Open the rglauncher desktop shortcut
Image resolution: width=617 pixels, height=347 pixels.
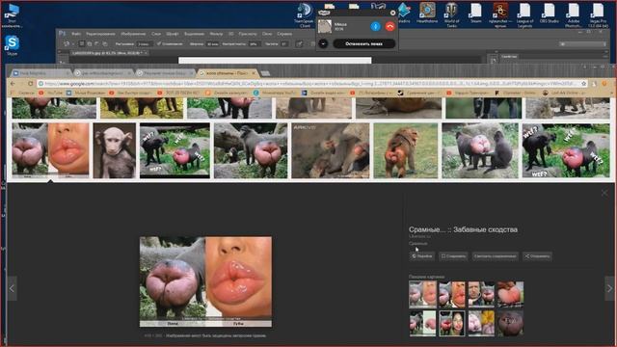[x=500, y=15]
